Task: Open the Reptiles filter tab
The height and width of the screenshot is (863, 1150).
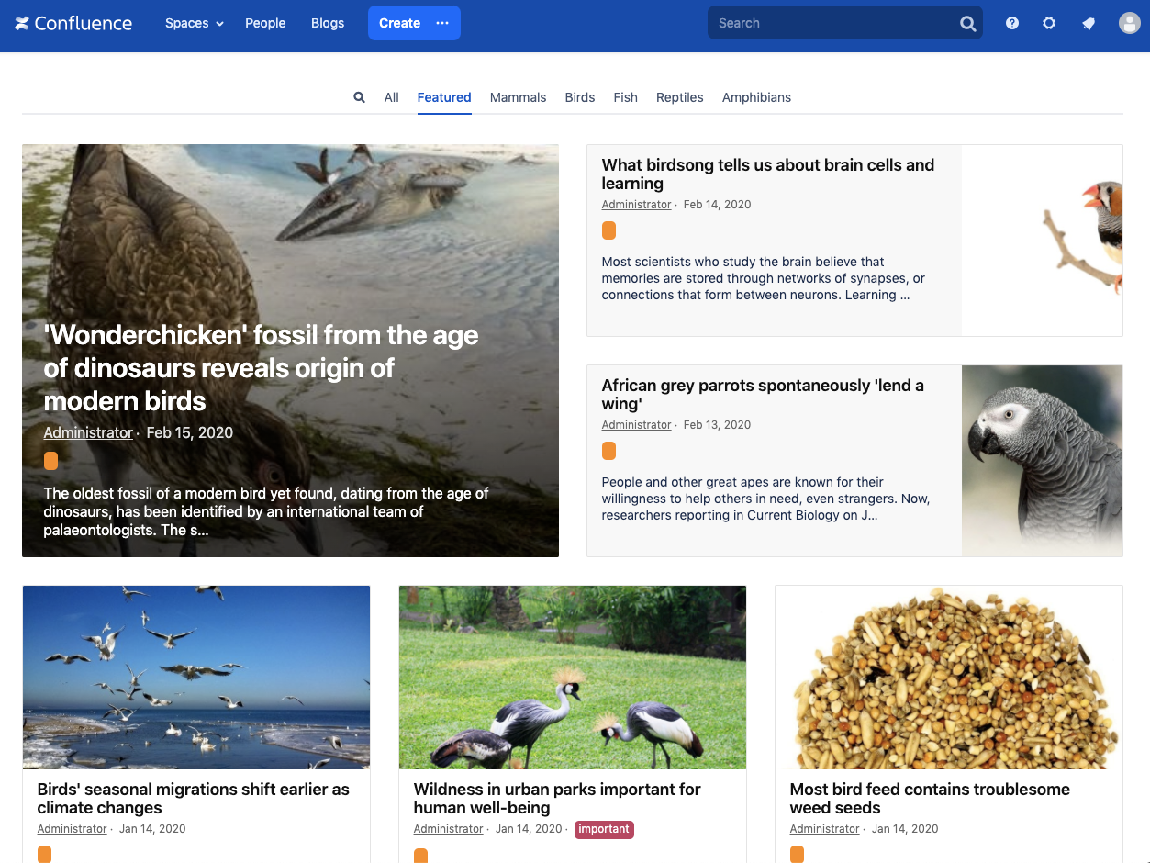Action: [679, 97]
